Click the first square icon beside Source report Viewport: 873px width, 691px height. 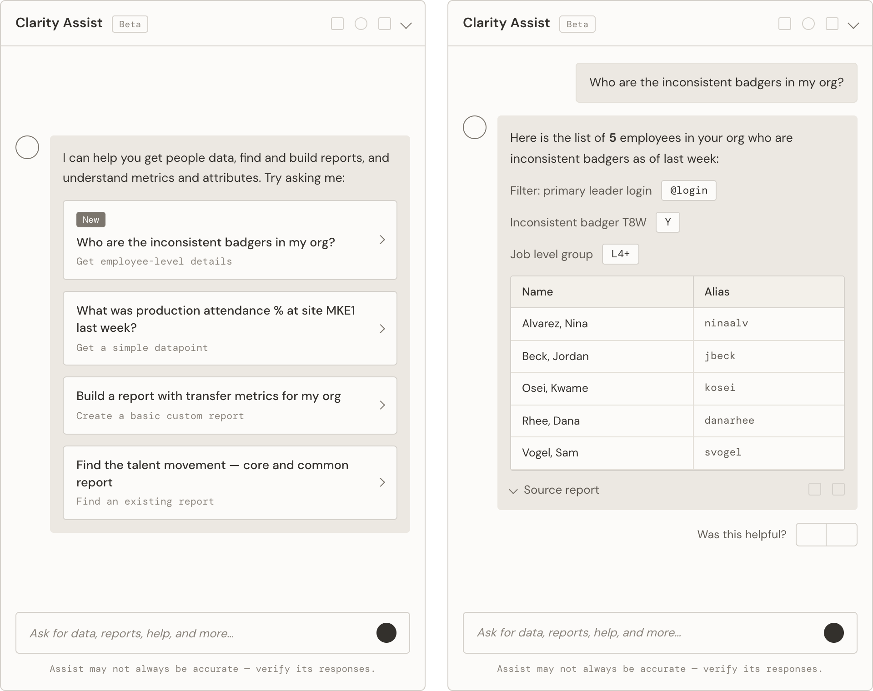coord(815,489)
